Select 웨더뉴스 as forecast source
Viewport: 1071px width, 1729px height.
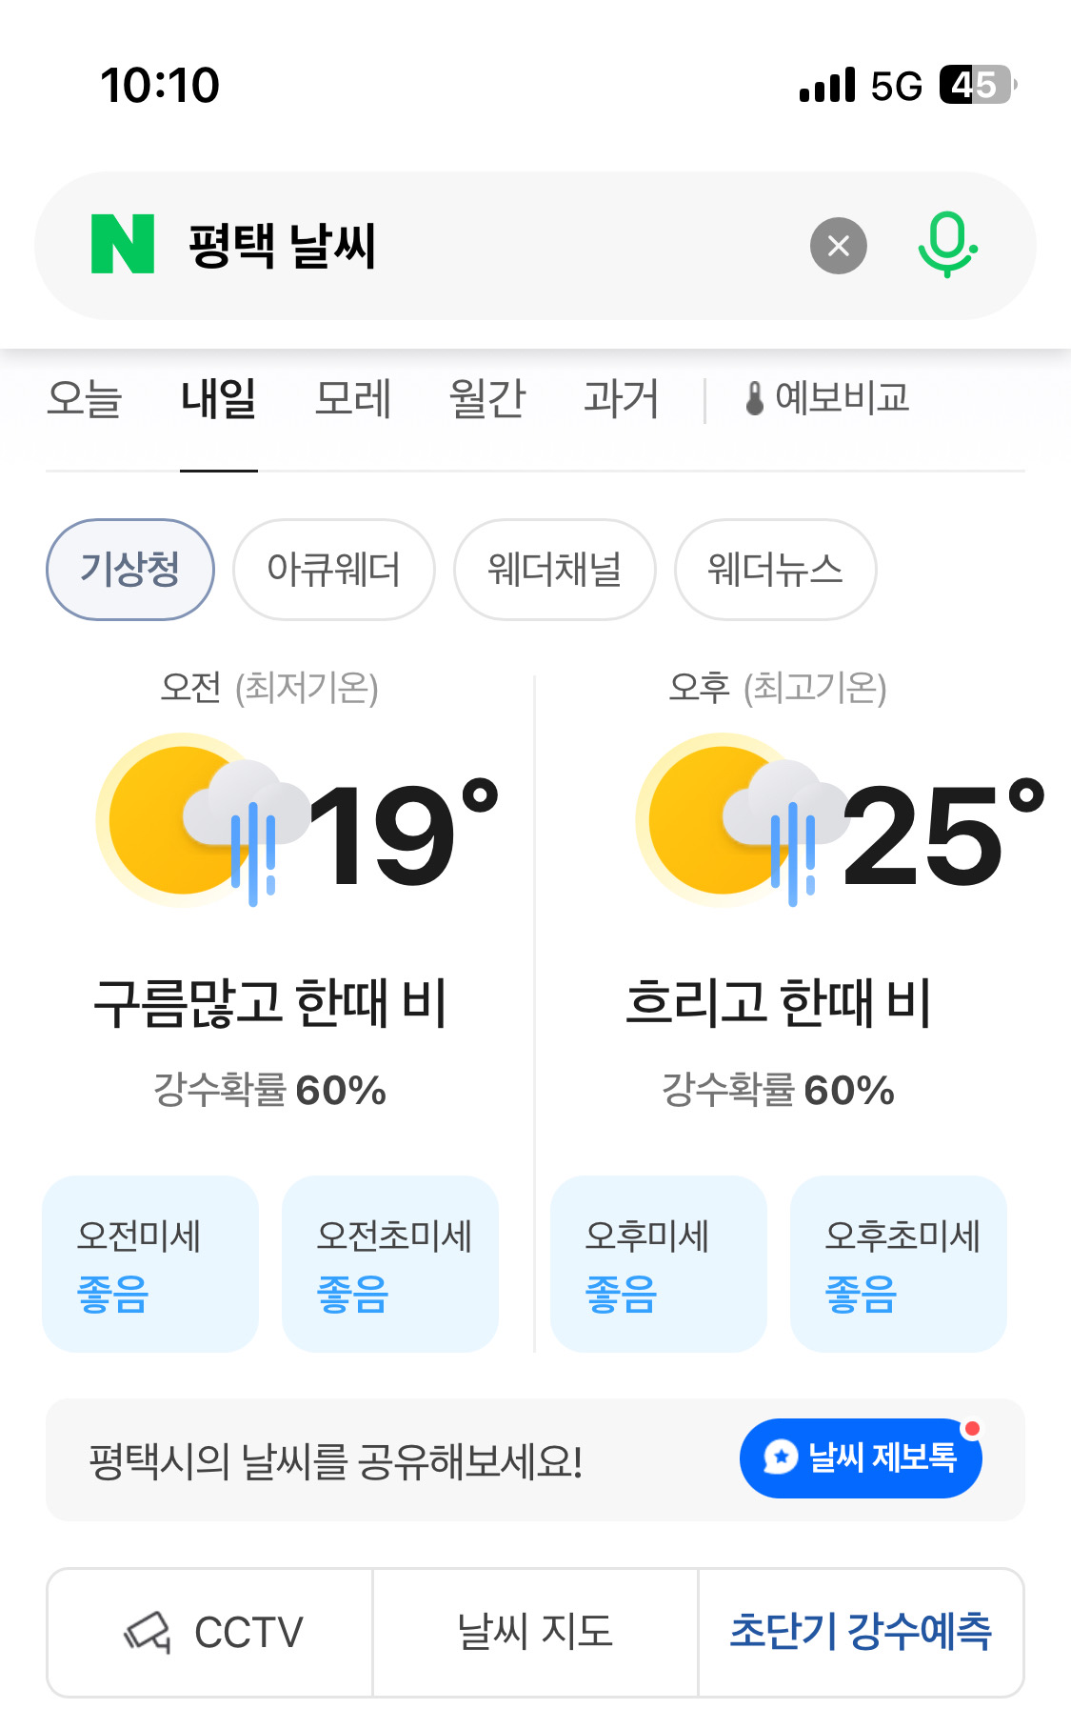(775, 570)
